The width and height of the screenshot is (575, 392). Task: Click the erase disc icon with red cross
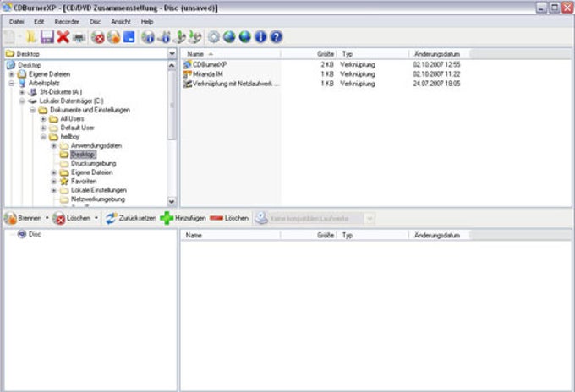click(98, 37)
